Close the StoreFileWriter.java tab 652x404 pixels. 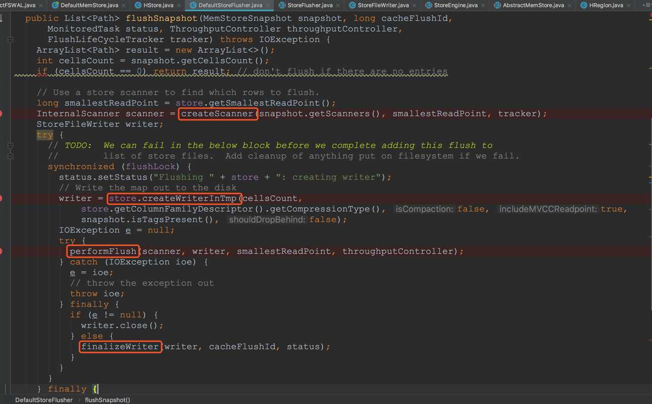(414, 5)
